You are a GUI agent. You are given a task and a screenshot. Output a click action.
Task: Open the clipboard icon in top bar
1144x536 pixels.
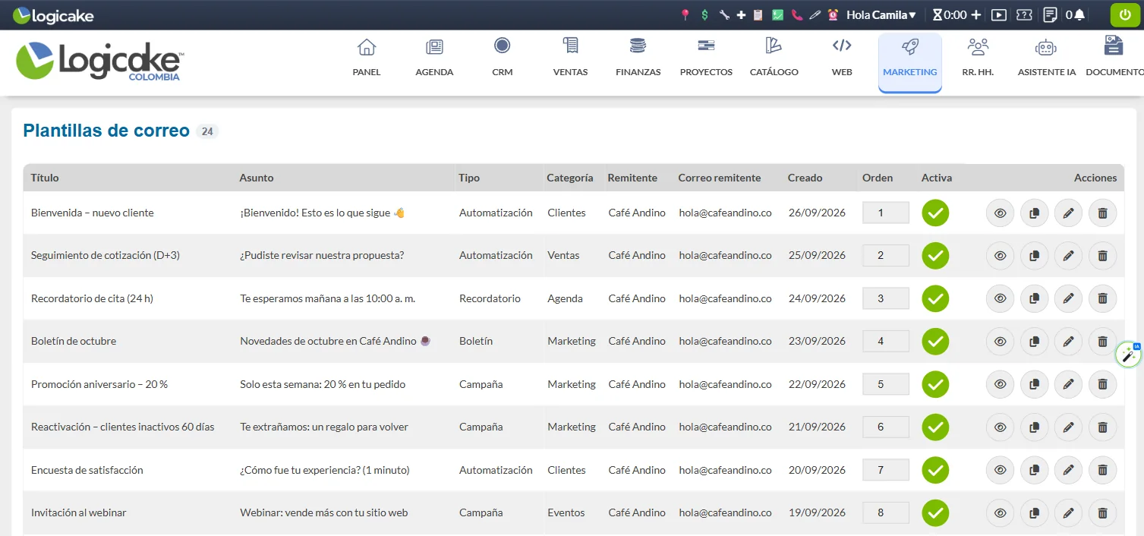pos(758,14)
